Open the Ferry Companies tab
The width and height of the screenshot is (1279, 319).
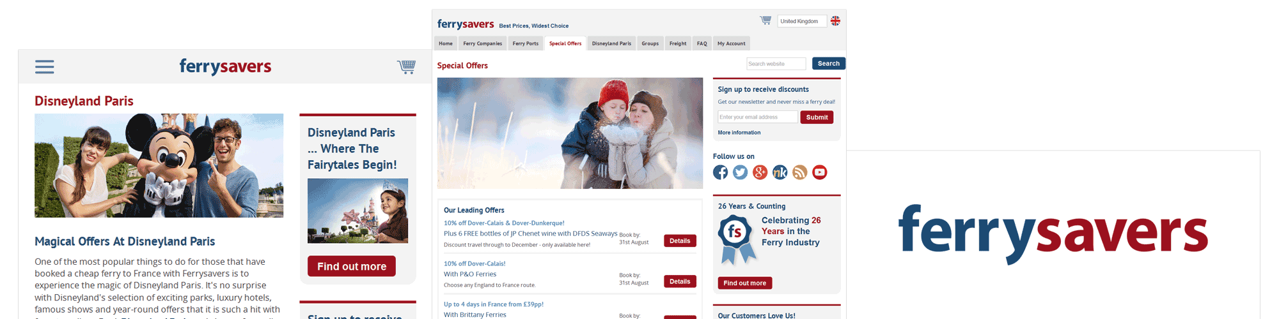click(x=483, y=43)
